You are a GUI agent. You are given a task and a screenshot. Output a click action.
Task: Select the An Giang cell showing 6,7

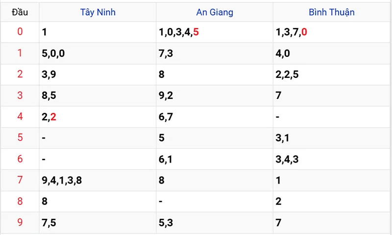pyautogui.click(x=166, y=117)
